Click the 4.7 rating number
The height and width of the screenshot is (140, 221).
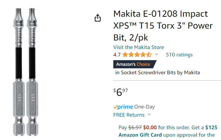(117, 55)
